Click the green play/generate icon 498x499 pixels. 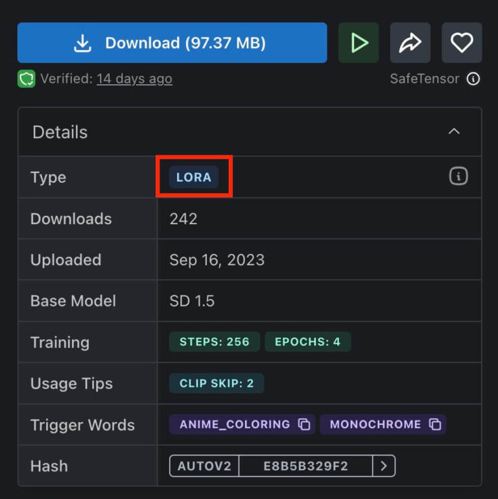pyautogui.click(x=359, y=43)
